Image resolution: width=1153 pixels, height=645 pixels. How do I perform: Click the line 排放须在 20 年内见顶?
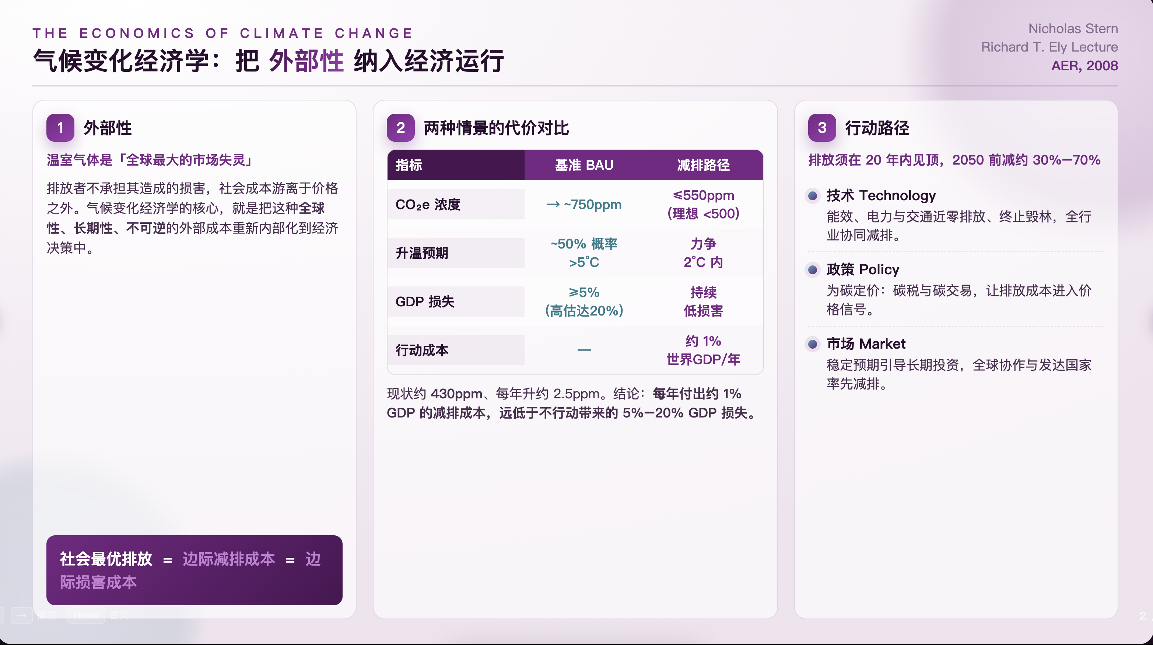pyautogui.click(x=954, y=160)
